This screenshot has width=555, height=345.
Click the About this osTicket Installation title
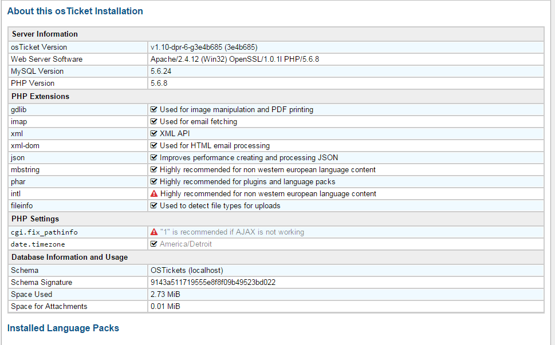point(75,11)
